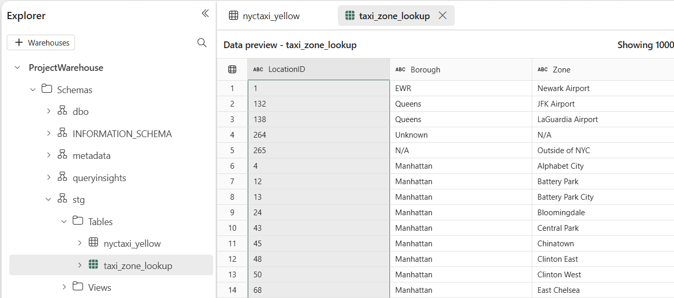Click the grid select-all icon in table header
The image size is (674, 298).
click(232, 69)
